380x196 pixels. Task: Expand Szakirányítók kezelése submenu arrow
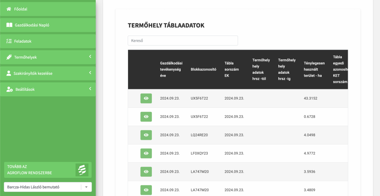coord(90,73)
